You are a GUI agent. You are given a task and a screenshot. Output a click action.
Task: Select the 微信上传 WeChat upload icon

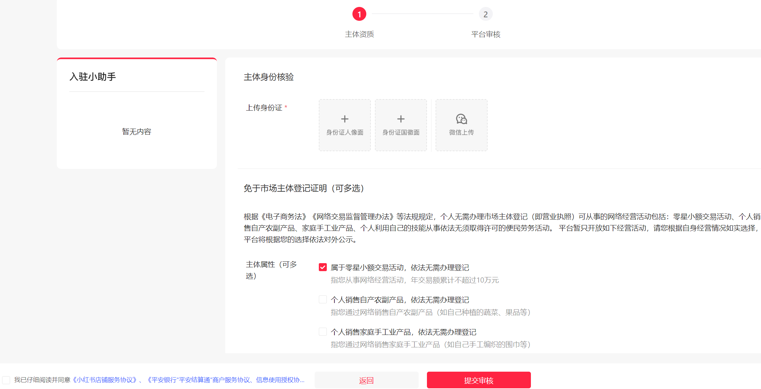pos(461,119)
